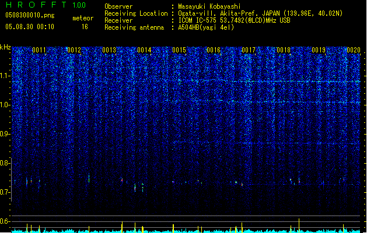Click the A504HB(yagi 4el) antenna text
This screenshot has height=233, width=367.
click(x=206, y=27)
